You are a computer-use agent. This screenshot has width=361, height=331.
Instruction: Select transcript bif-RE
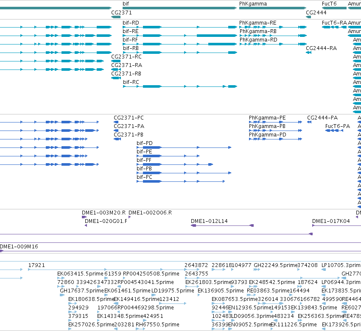coord(180,36)
